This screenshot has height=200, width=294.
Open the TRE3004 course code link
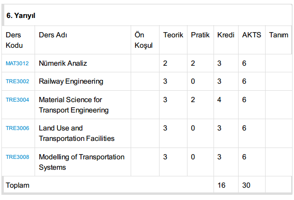(17, 100)
